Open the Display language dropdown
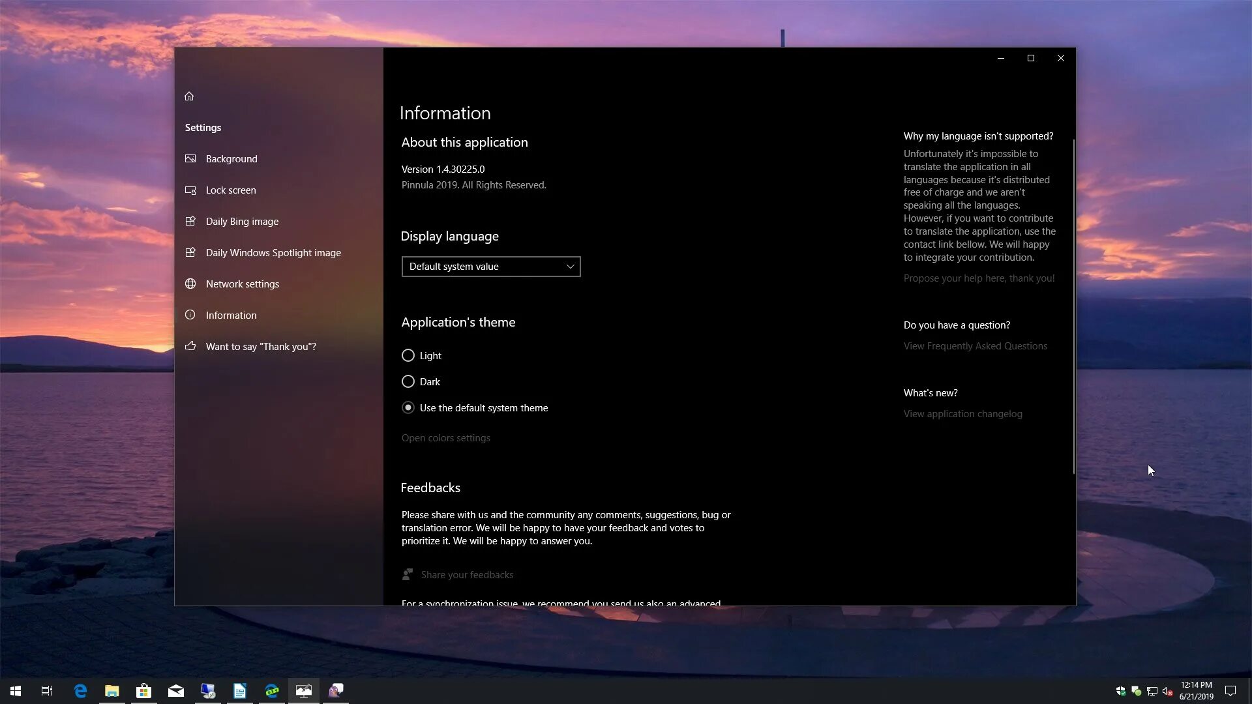The image size is (1252, 704). pyautogui.click(x=490, y=267)
